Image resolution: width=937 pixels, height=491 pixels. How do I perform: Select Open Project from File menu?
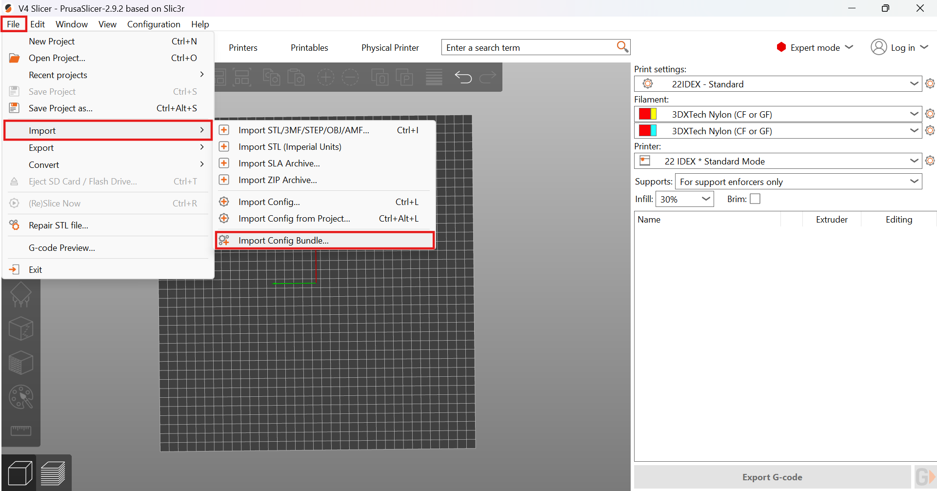point(108,58)
